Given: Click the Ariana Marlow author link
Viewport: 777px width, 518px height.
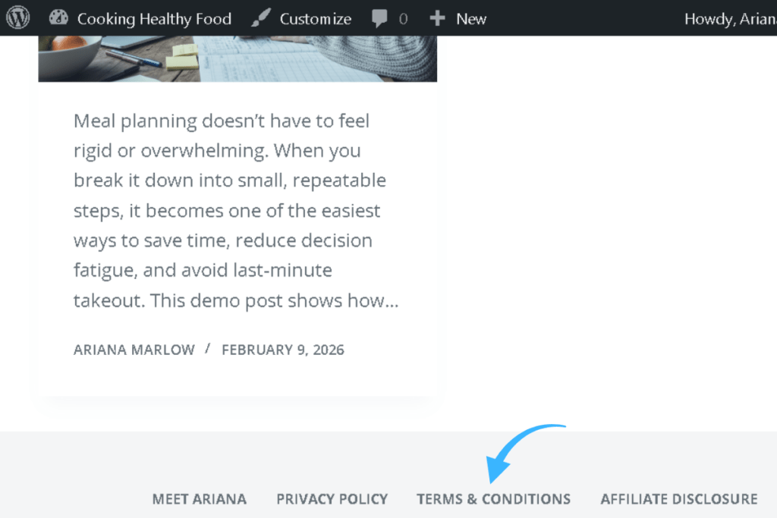Looking at the screenshot, I should 134,350.
